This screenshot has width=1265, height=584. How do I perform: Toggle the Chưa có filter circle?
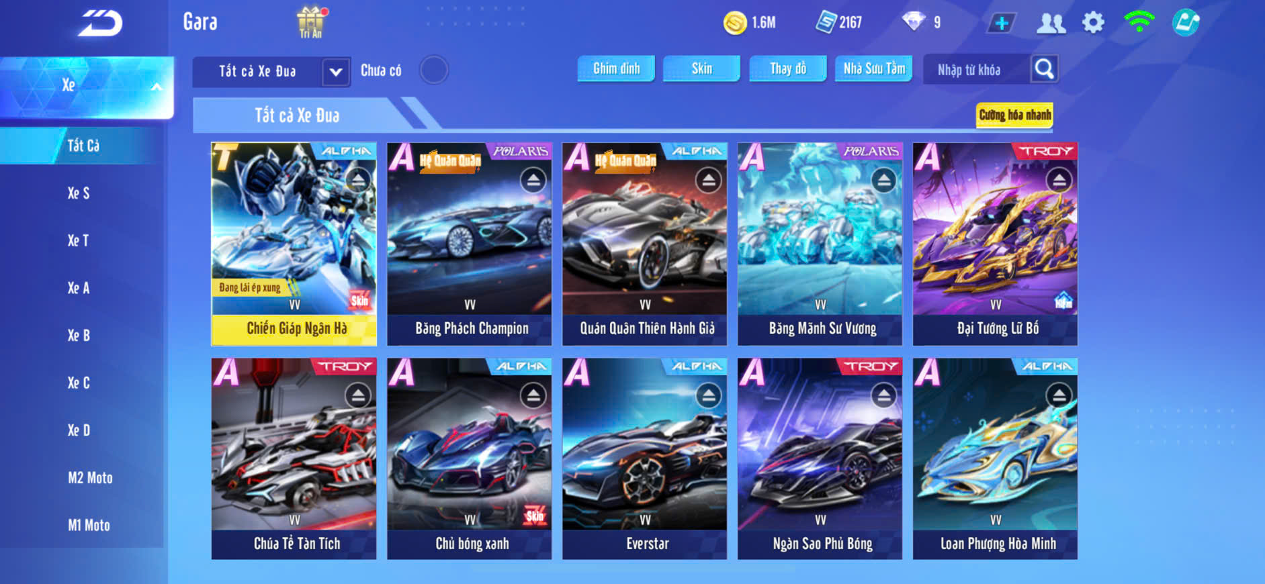[434, 70]
